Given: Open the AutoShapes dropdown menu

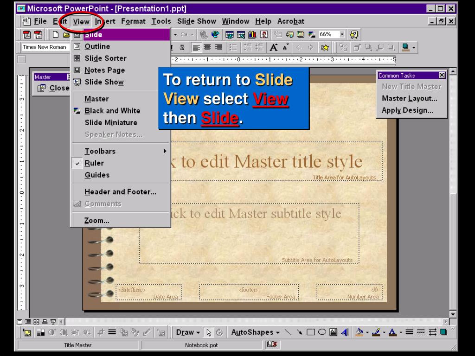Looking at the screenshot, I should coord(255,332).
